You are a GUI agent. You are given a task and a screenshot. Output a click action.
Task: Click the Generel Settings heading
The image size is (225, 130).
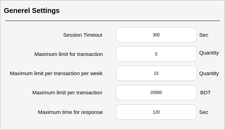pyautogui.click(x=32, y=11)
